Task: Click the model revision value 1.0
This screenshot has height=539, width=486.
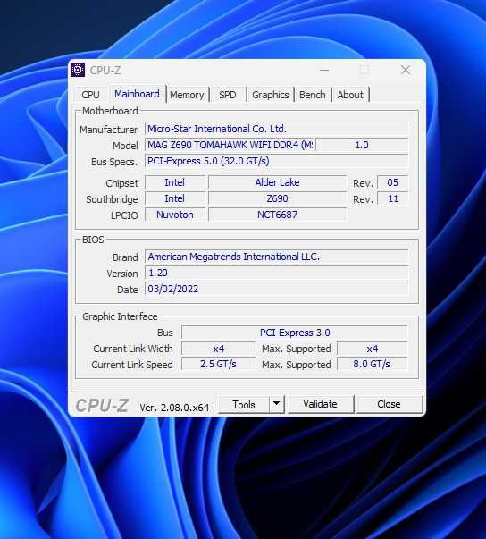Action: pos(362,145)
